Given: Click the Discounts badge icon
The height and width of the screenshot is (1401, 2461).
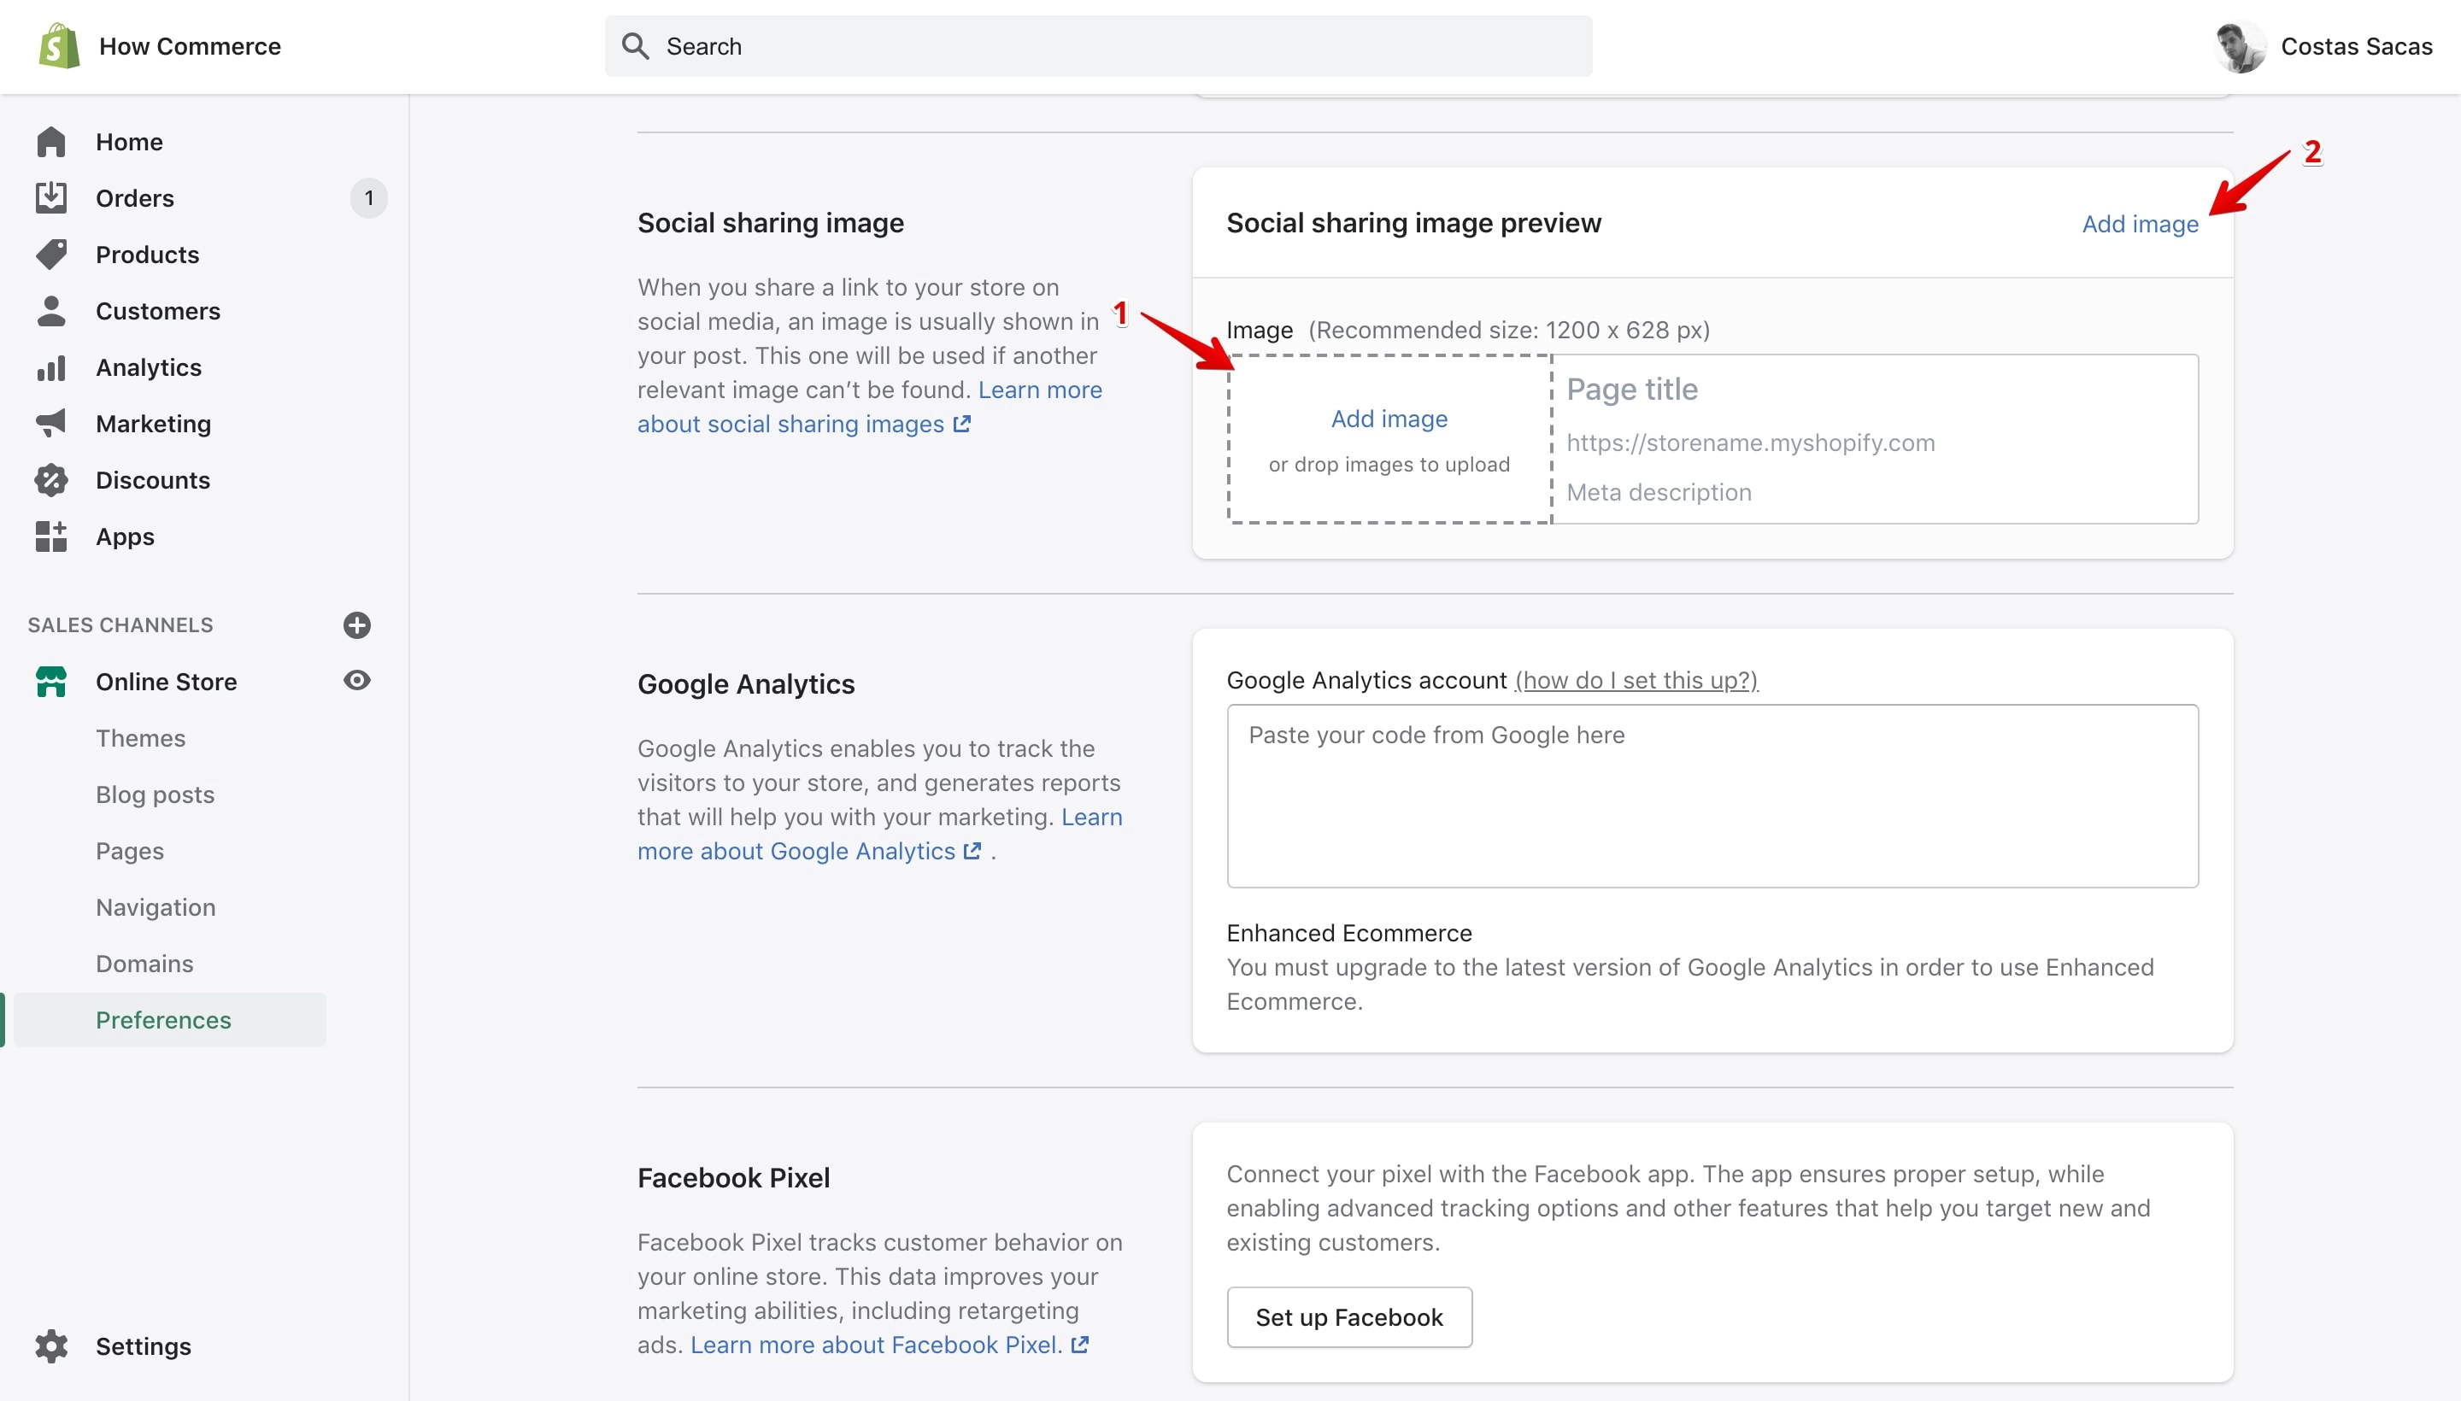Looking at the screenshot, I should pos(51,480).
